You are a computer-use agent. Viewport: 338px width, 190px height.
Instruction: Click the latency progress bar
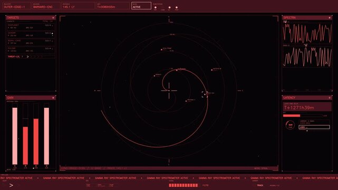(x=303, y=116)
